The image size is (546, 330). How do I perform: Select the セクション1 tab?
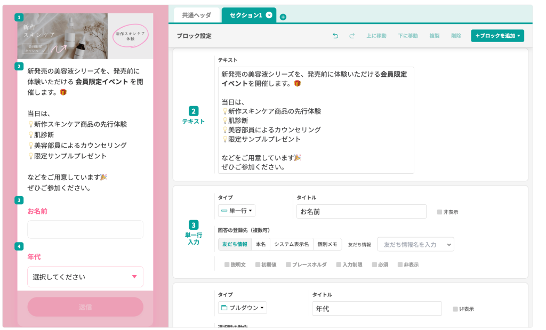pyautogui.click(x=246, y=15)
